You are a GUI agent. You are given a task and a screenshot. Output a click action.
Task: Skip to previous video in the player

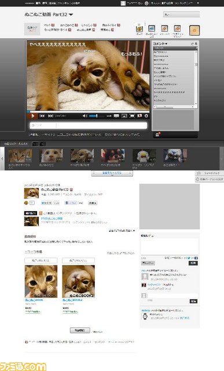(x=42, y=116)
